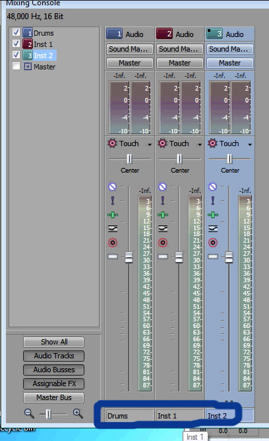Click Drums volume fader handle
This screenshot has height=441, width=269.
click(129, 257)
